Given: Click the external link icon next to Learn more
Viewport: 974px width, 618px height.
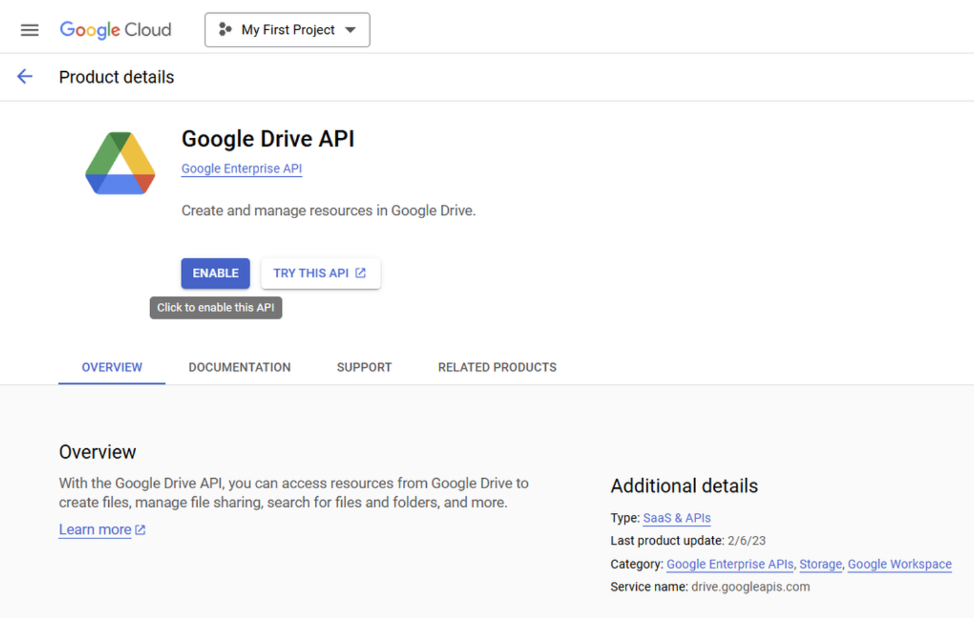Looking at the screenshot, I should pos(139,529).
